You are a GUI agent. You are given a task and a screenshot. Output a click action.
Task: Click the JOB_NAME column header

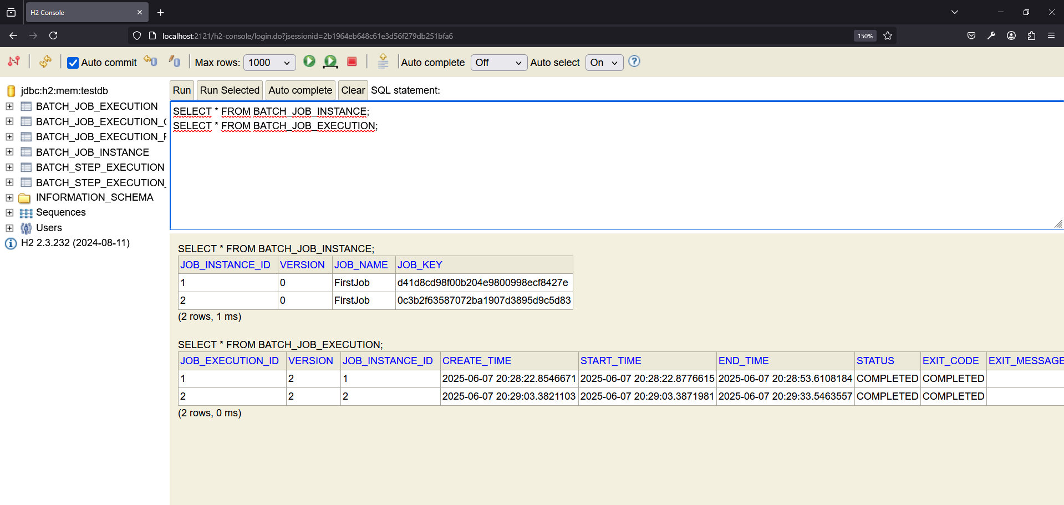[x=361, y=265]
